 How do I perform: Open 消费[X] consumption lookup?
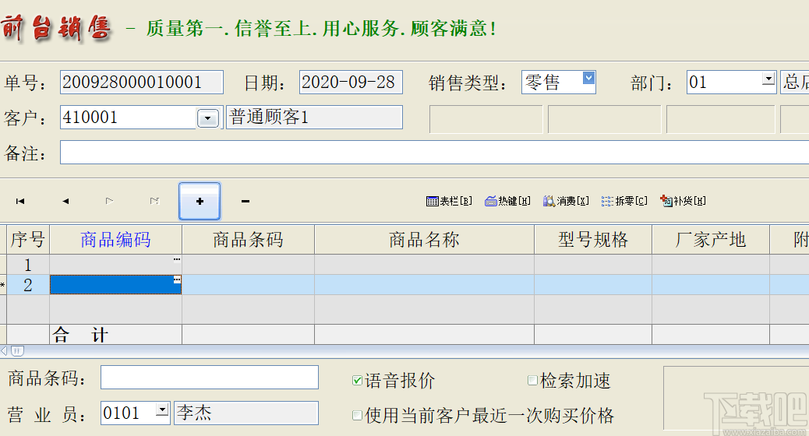(566, 201)
